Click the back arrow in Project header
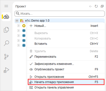Viewport: 106px width, 91px height. pos(90,6)
